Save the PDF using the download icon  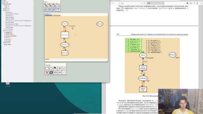tap(191, 3)
